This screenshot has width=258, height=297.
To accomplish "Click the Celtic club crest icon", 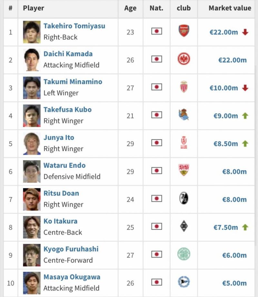I will [184, 255].
